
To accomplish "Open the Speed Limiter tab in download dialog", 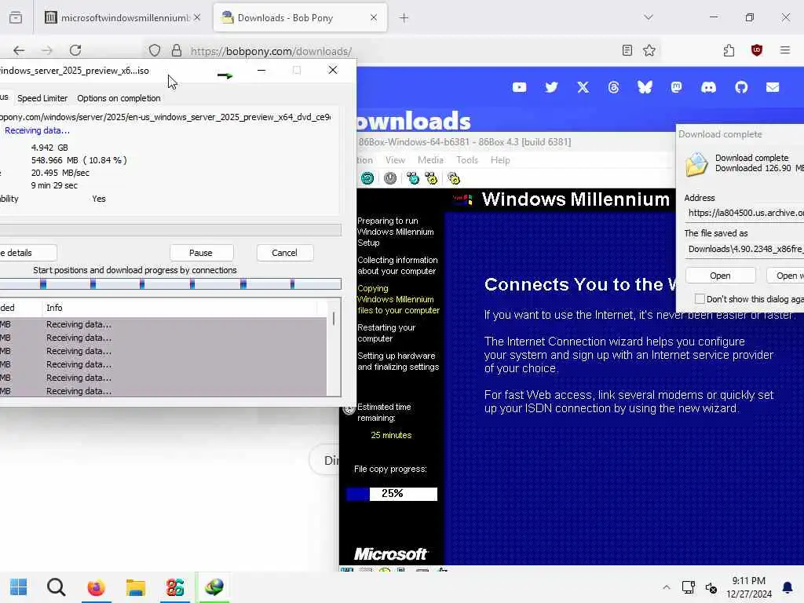I will point(42,98).
